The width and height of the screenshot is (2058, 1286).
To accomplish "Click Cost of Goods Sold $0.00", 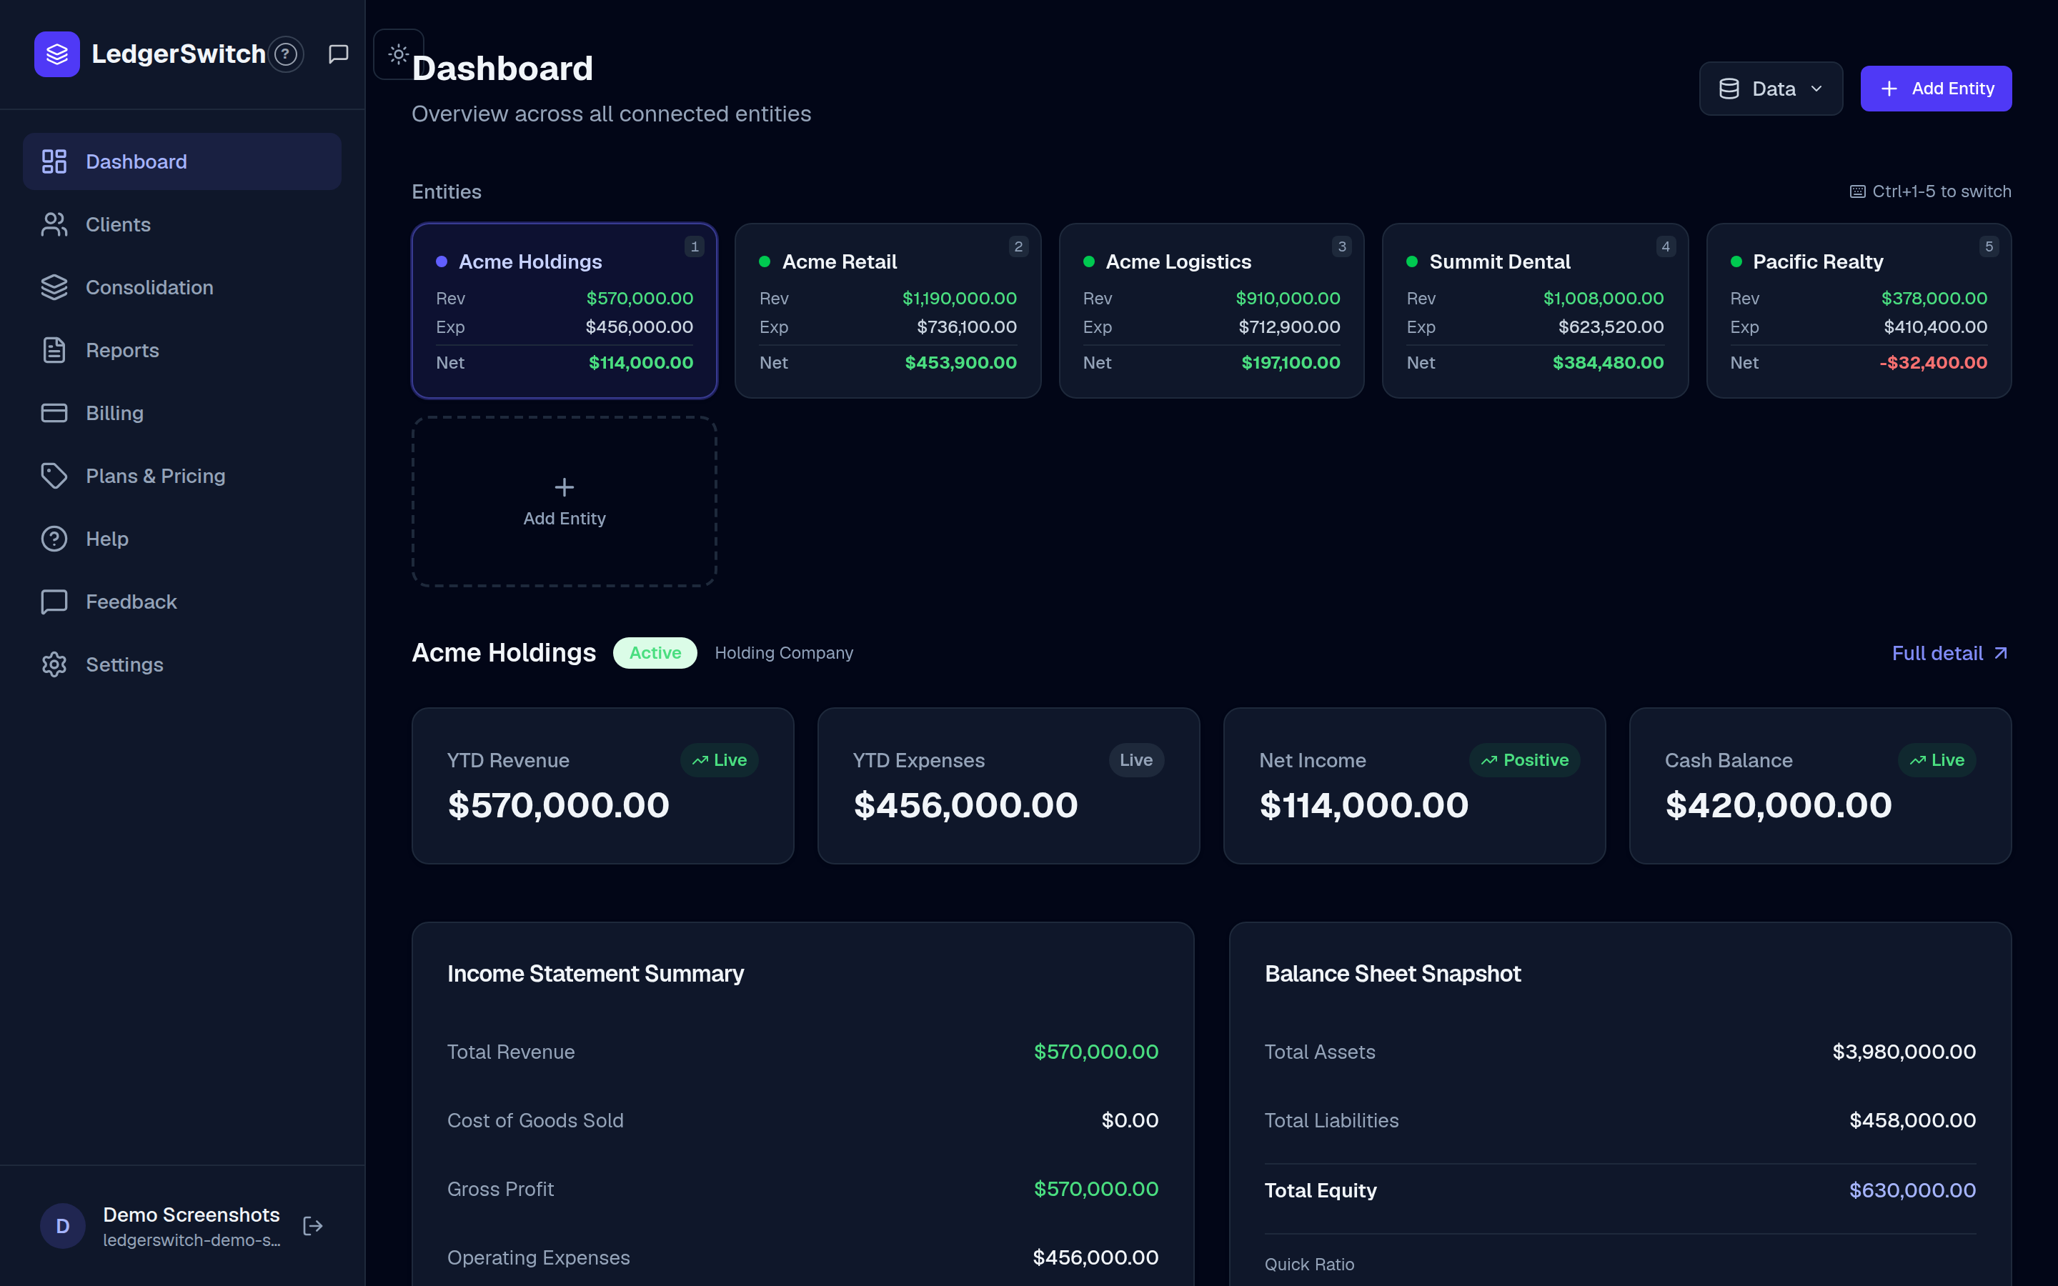I will point(1129,1121).
